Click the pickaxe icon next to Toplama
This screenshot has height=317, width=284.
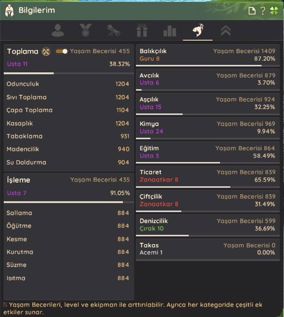click(46, 51)
